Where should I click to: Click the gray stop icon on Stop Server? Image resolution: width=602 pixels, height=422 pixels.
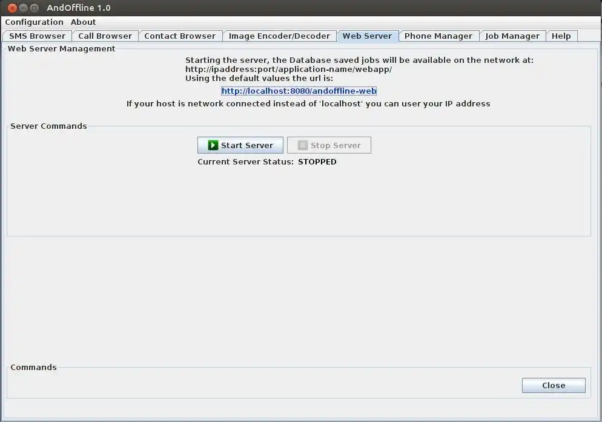coord(303,145)
